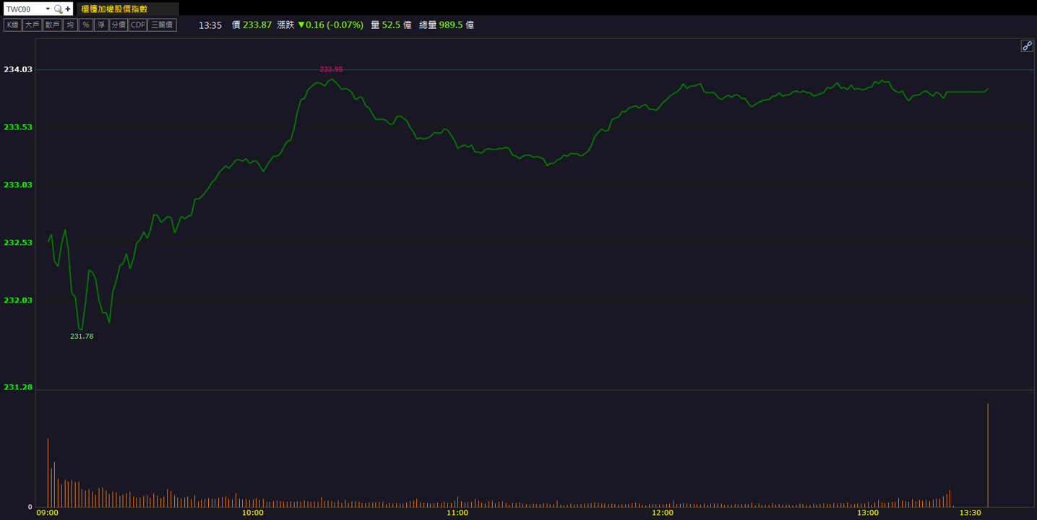
Task: Click the 231.28 axis label
Action: [x=18, y=387]
